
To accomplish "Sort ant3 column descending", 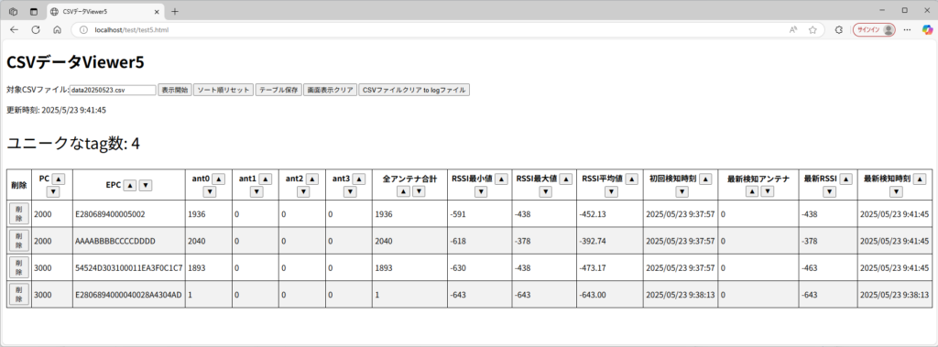I will [x=349, y=192].
